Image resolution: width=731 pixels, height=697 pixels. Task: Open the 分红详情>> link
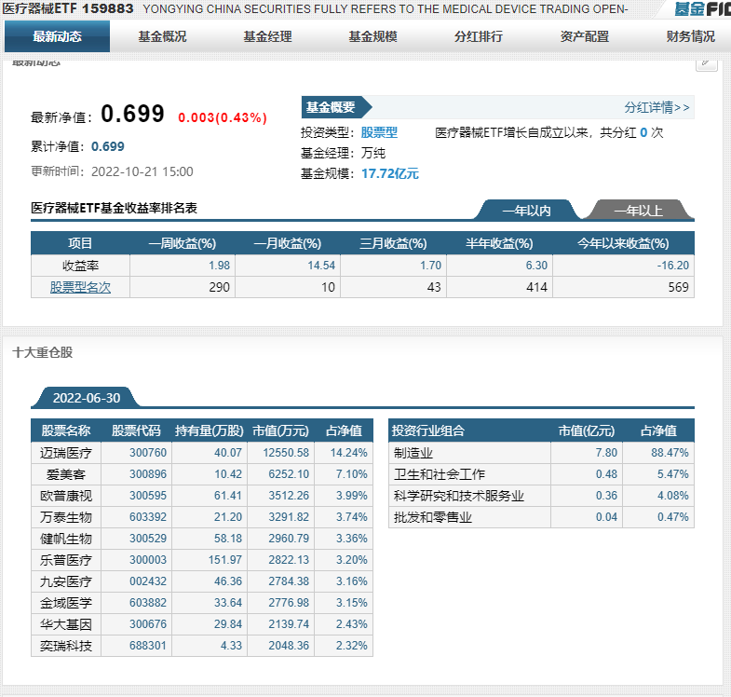click(x=657, y=108)
